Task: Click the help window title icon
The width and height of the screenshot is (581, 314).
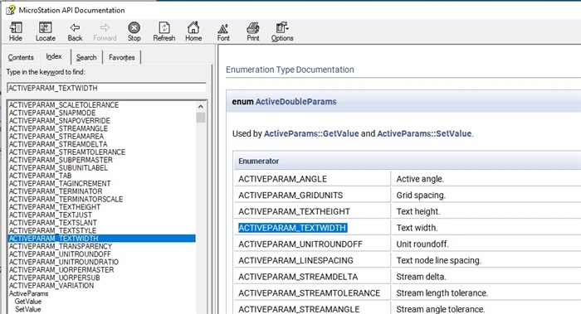Action: (10, 10)
